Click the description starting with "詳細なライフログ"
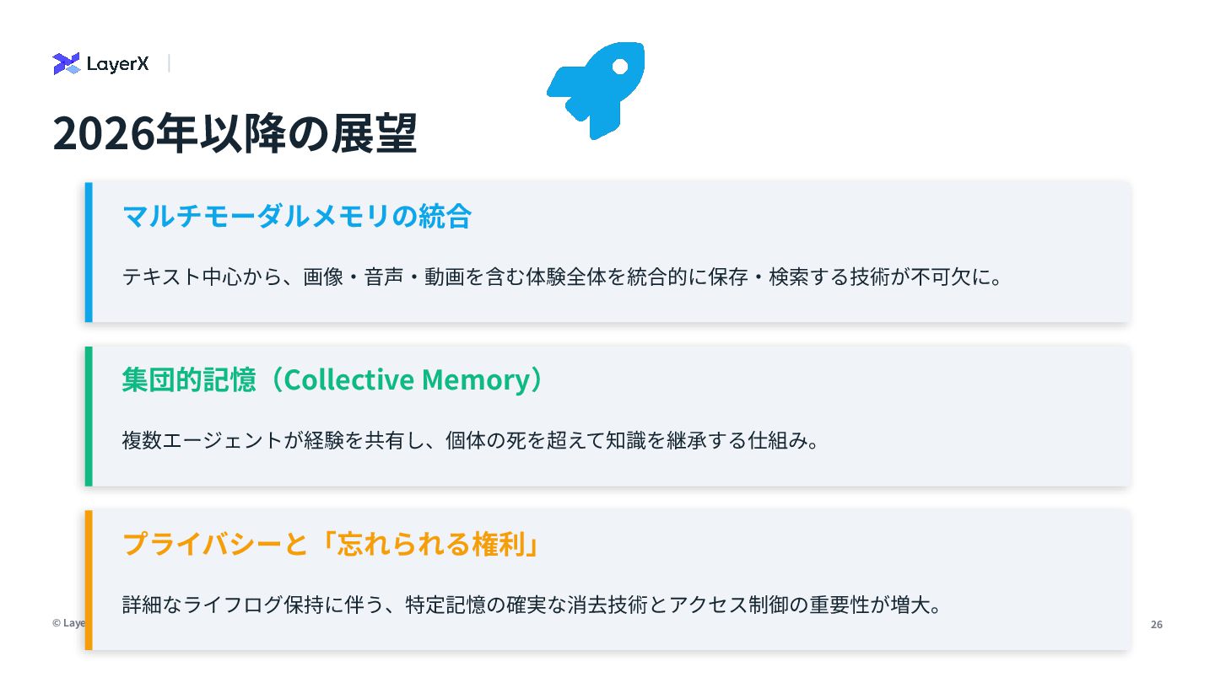Viewport: 1215px width, 683px height. (x=532, y=605)
